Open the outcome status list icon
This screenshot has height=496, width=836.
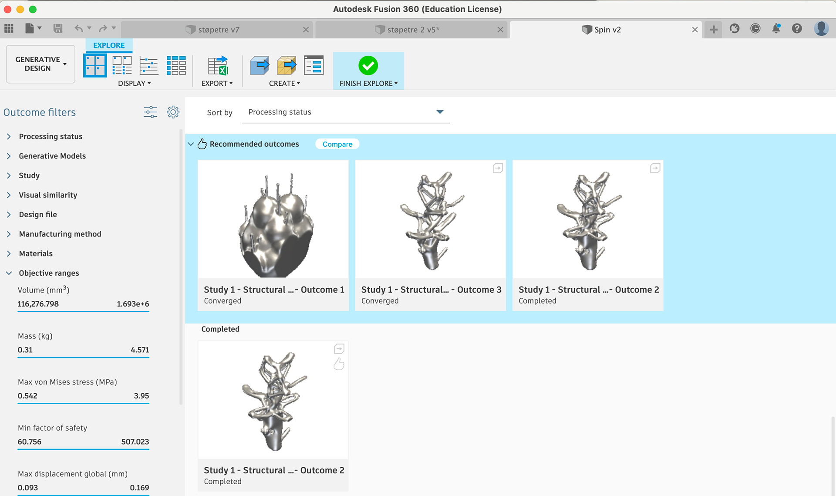(313, 65)
